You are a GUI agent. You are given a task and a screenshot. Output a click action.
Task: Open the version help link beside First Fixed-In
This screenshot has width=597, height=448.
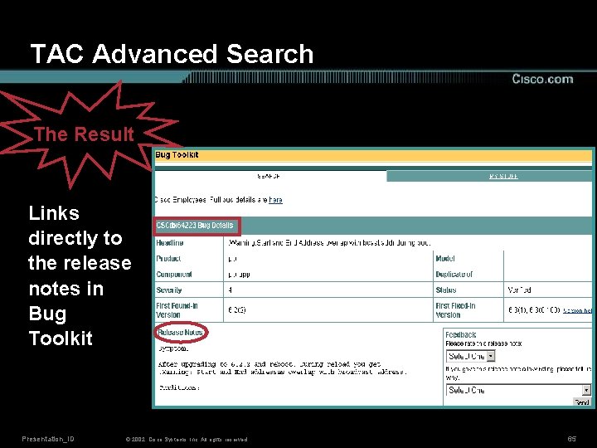577,310
